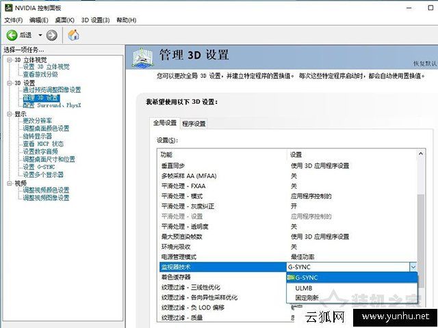Open 设置数字音频 page
438x328 pixels.
tap(40, 152)
